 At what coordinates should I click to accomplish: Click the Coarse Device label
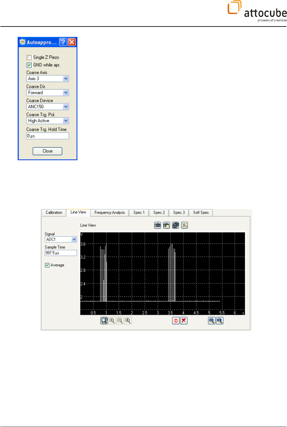click(40, 101)
